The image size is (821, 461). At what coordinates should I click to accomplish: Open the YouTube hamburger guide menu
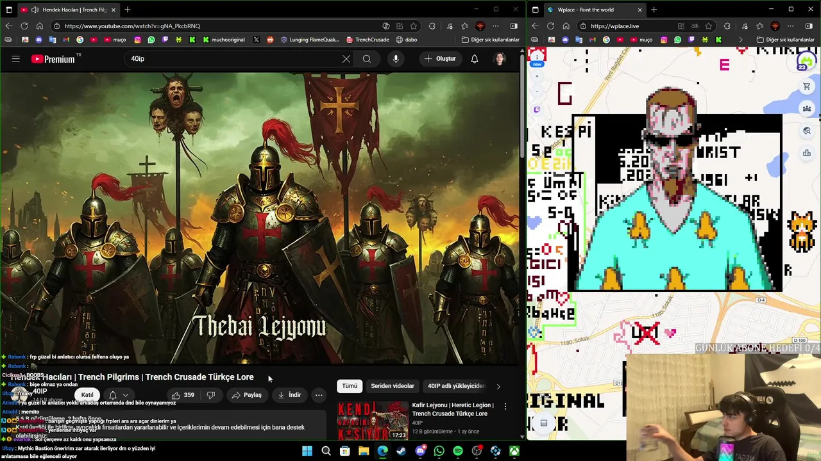coord(15,59)
